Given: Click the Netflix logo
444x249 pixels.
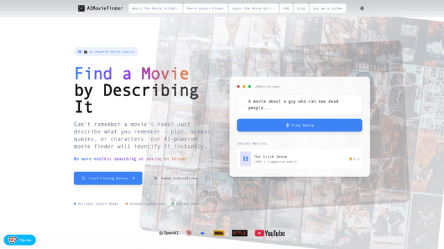Looking at the screenshot, I should click(x=239, y=233).
